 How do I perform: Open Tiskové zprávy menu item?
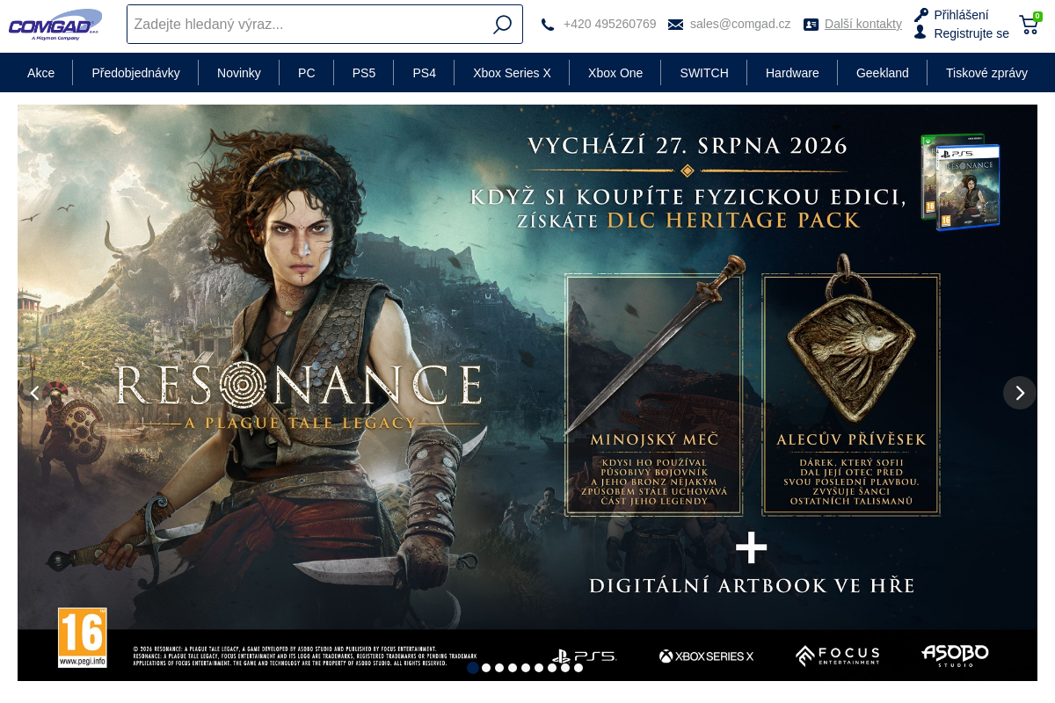pos(986,73)
